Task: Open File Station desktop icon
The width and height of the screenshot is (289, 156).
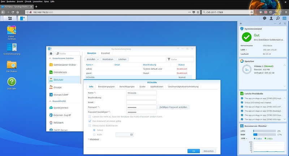Action: coord(12,67)
